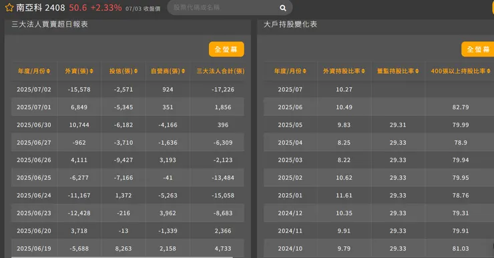The width and height of the screenshot is (494, 258).
Task: Sort shareholding table by 年度/月份 column
Action: pos(290,71)
